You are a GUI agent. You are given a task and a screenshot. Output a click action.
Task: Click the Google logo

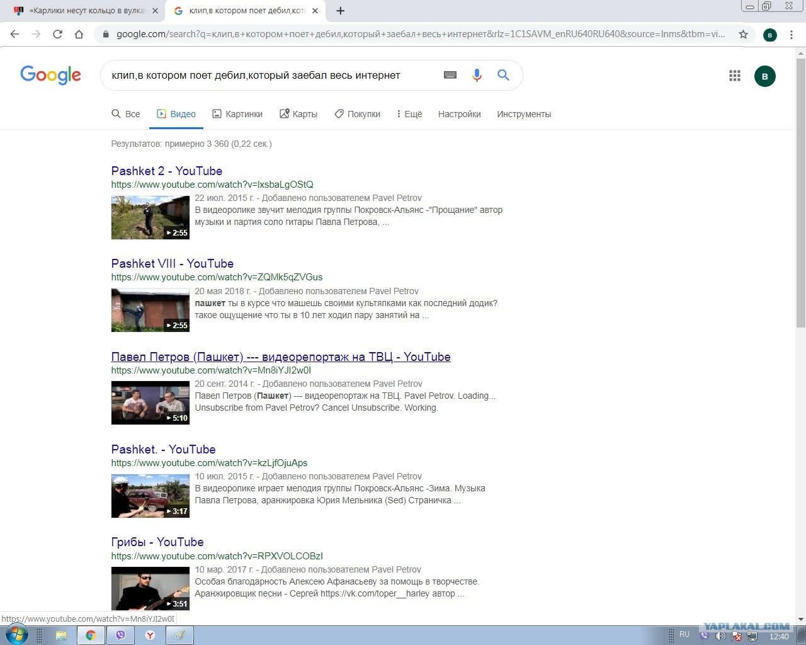(x=50, y=75)
